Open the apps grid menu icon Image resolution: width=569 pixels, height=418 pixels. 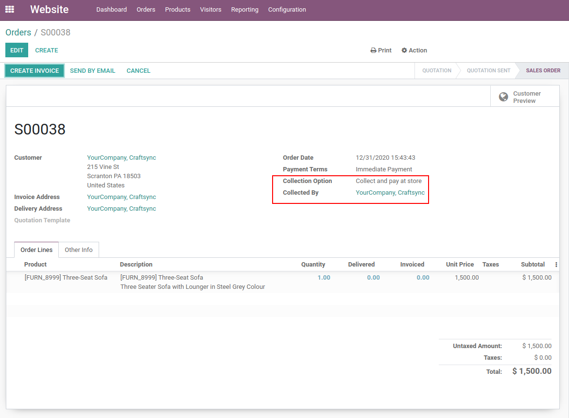pyautogui.click(x=10, y=10)
